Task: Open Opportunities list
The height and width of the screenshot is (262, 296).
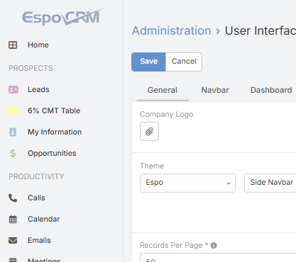Action: 52,153
